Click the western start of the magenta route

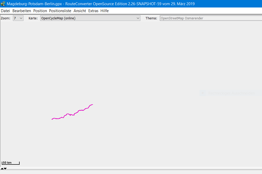click(52, 119)
